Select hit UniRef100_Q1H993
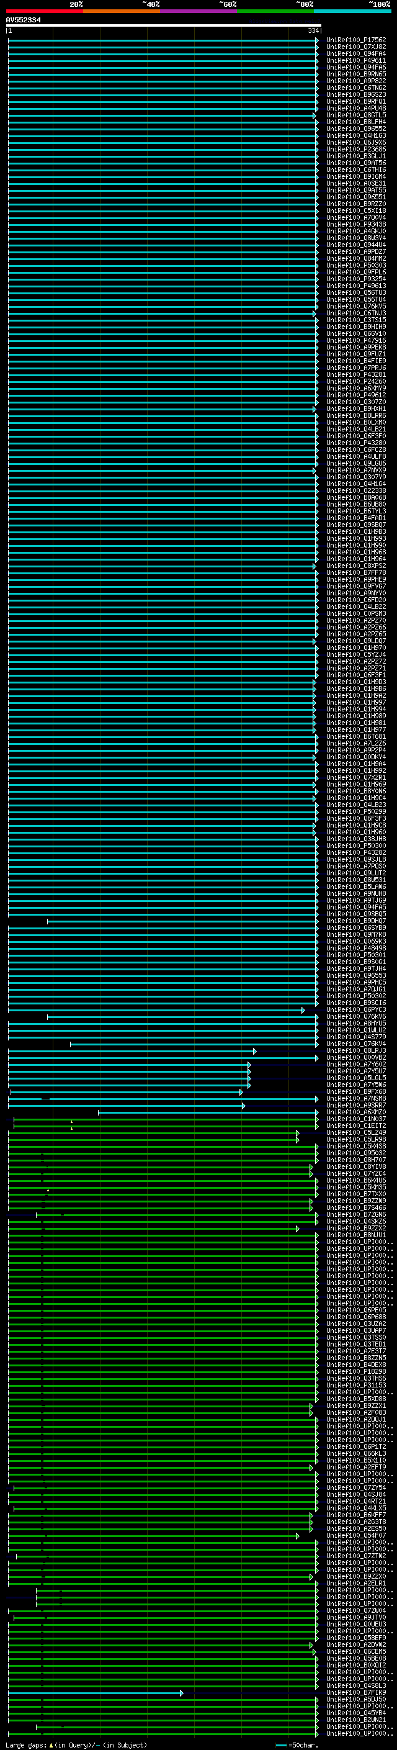 point(356,539)
